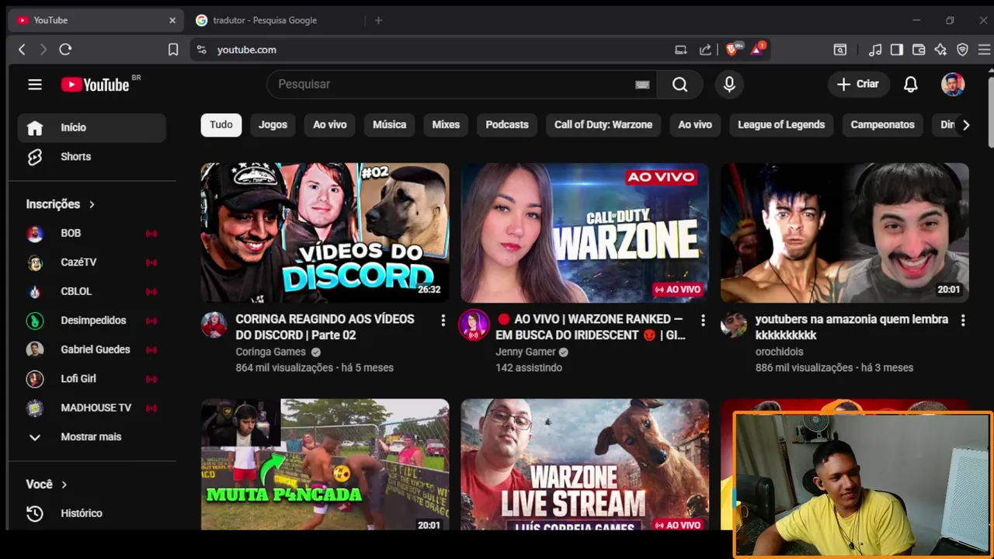View site information icon beside youtube.com
Image resolution: width=994 pixels, height=559 pixels.
(201, 50)
